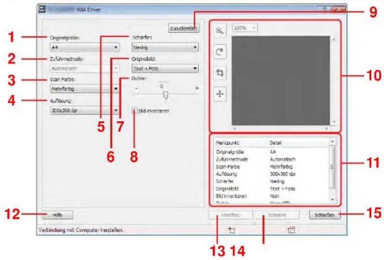This screenshot has height=260, width=384.
Task: Enable the Bild invertieren checkbox
Action: [134, 111]
